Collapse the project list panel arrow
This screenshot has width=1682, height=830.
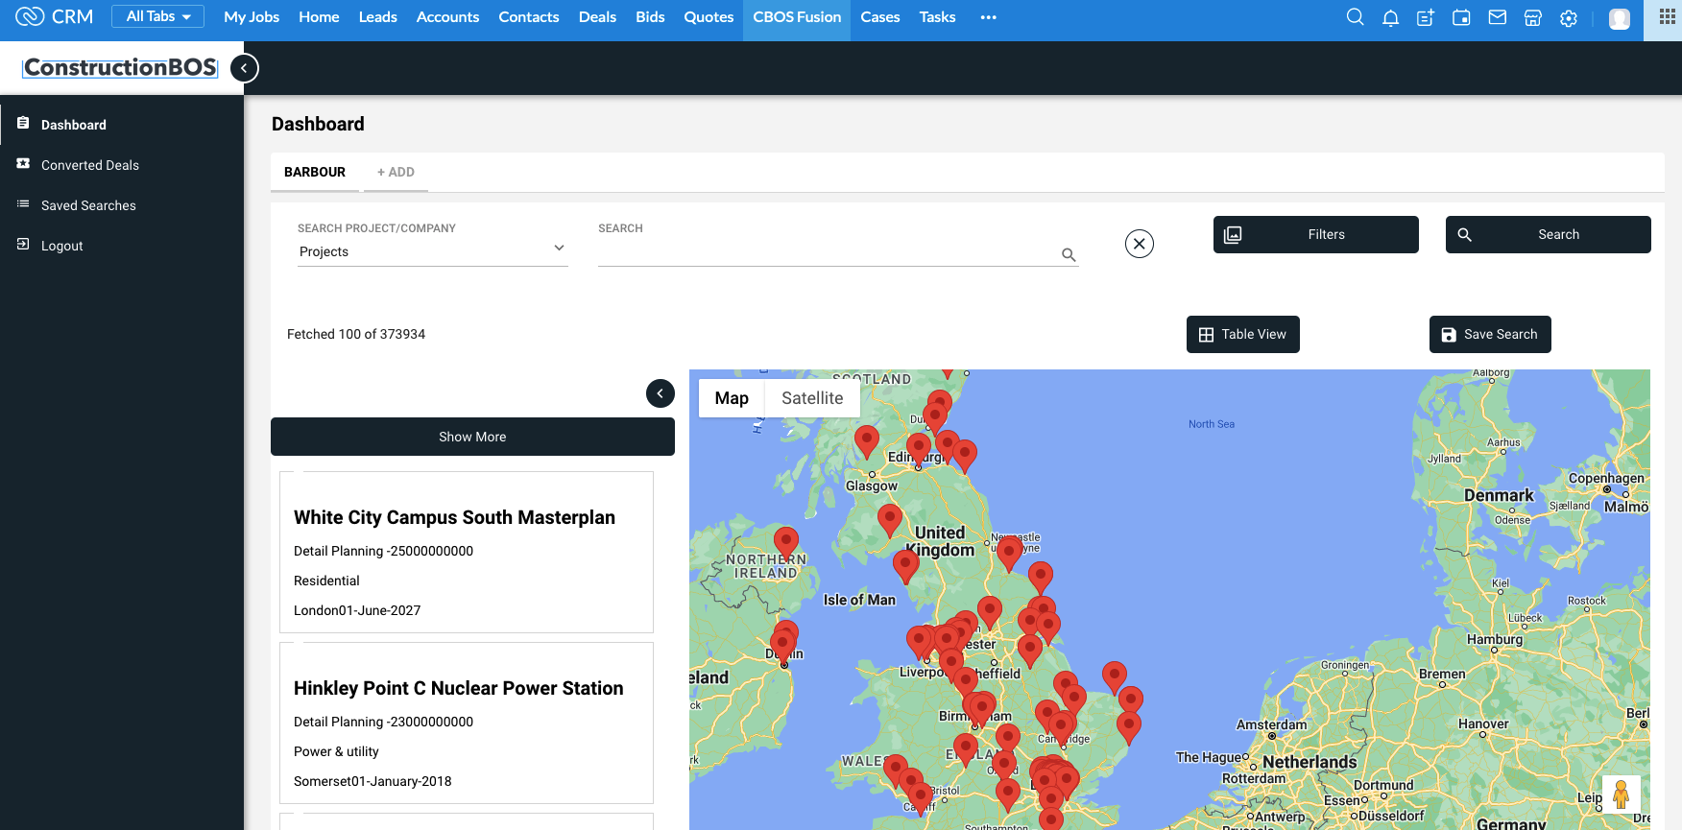660,393
